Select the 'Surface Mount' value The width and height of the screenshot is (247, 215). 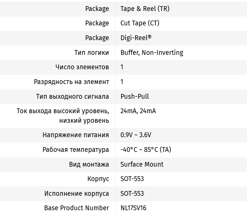142,164
